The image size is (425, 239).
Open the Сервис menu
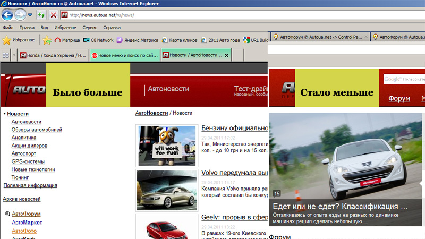[89, 27]
